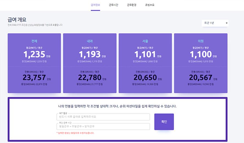Open the 초빙수요 tab
244x143 pixels.
click(150, 5)
